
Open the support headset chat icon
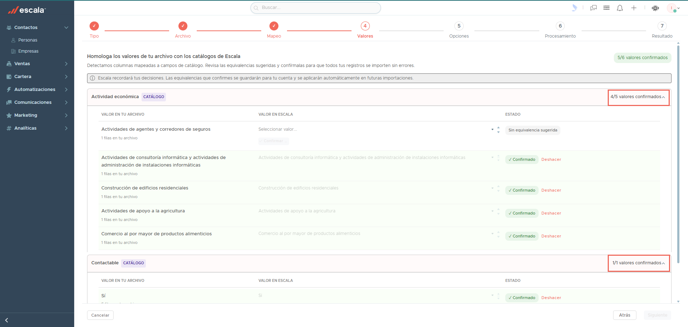click(655, 8)
